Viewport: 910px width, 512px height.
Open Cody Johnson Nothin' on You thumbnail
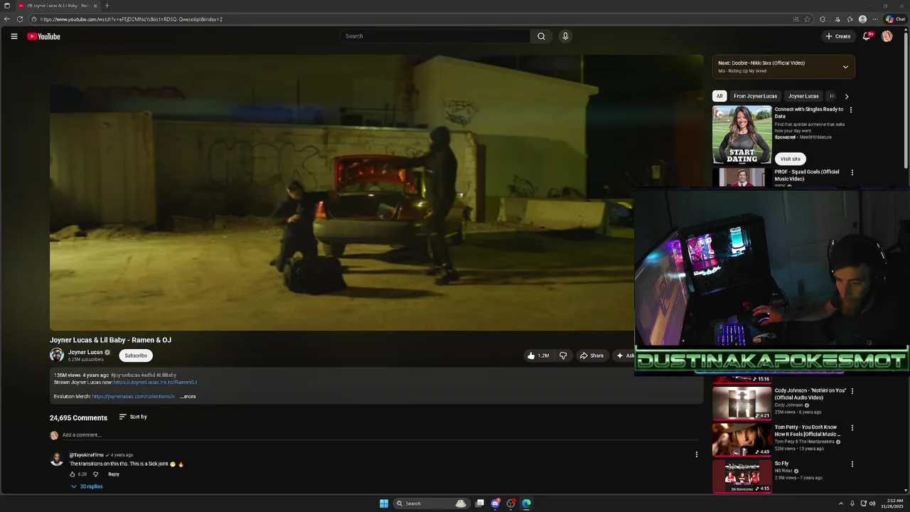click(742, 403)
